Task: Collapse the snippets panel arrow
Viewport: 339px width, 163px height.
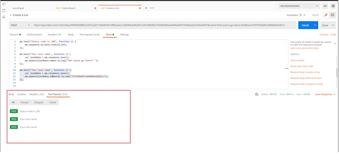Action: [335, 43]
